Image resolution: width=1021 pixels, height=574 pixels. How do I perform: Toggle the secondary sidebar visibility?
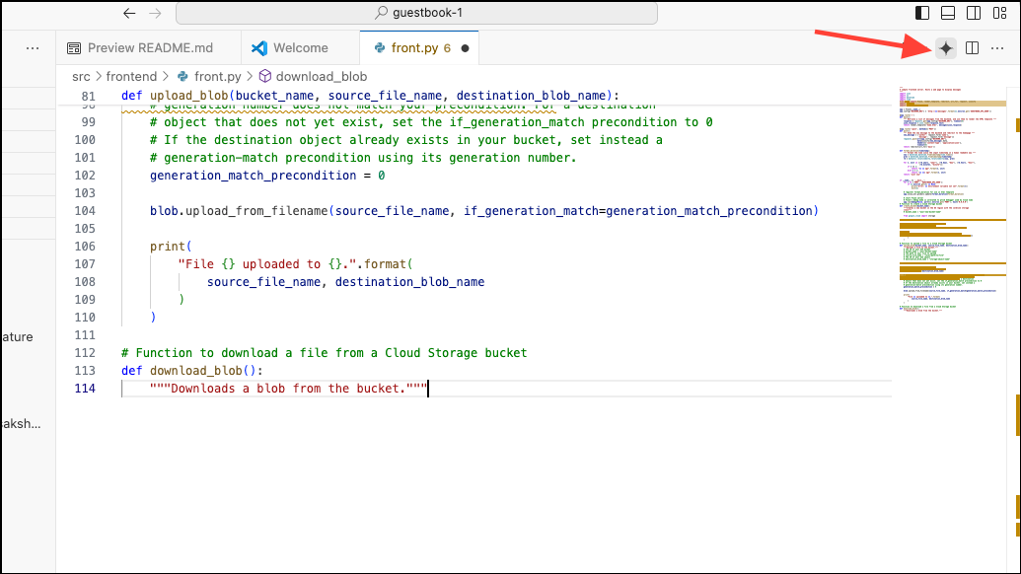[x=973, y=11]
